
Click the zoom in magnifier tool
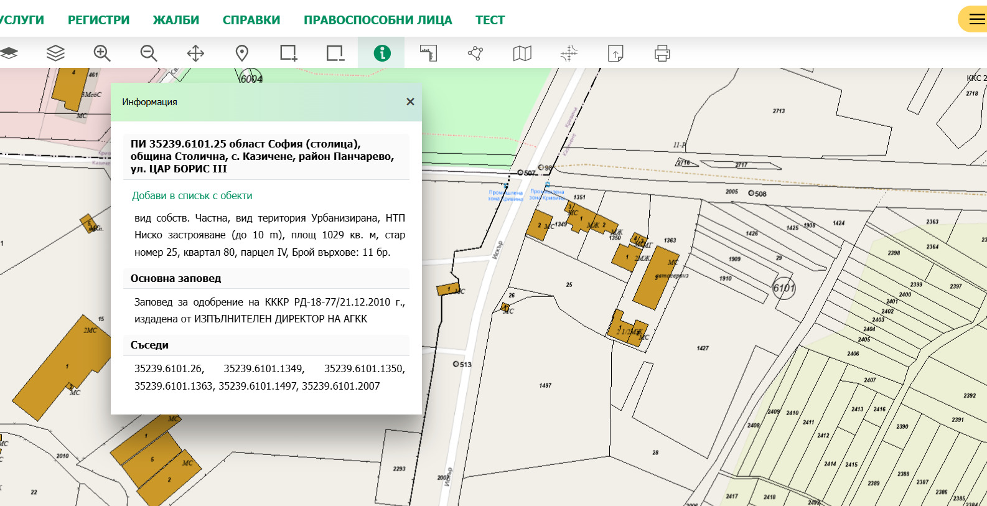pyautogui.click(x=102, y=54)
